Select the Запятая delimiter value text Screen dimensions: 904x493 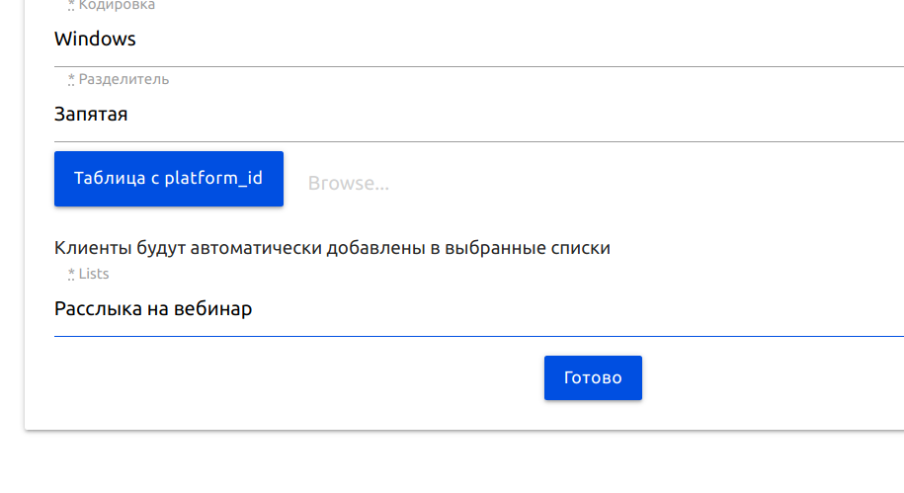coord(91,115)
